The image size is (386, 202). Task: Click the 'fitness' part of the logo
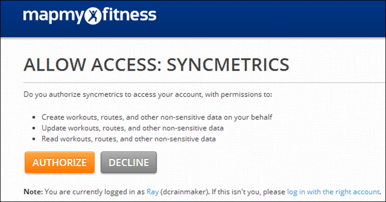129,15
